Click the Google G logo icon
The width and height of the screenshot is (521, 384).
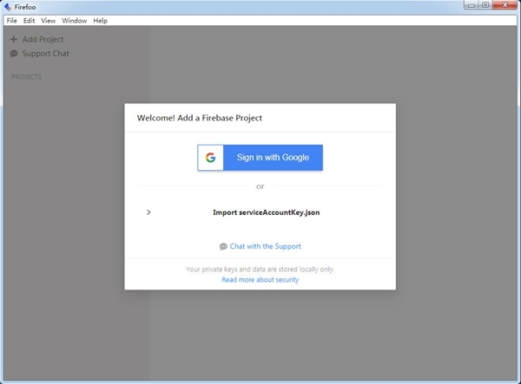(x=210, y=158)
